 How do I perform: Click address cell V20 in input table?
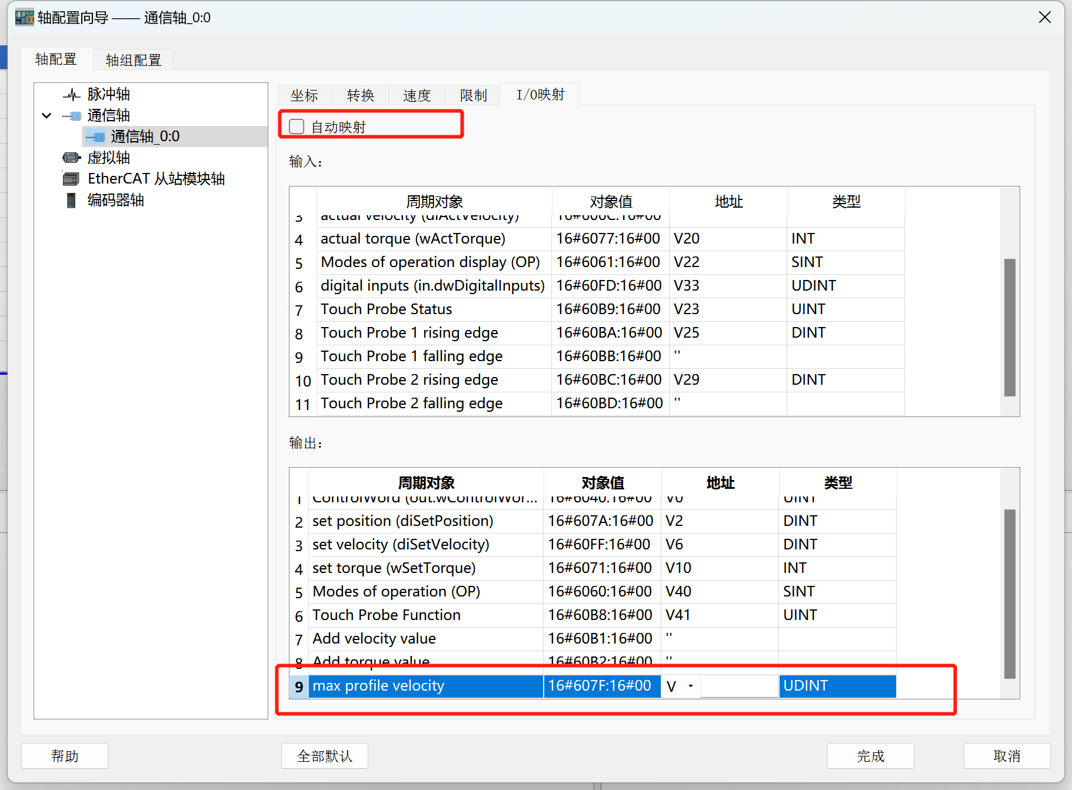point(728,239)
